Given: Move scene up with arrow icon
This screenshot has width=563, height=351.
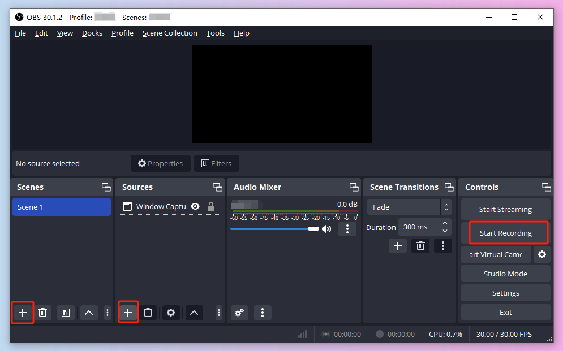Looking at the screenshot, I should tap(89, 313).
